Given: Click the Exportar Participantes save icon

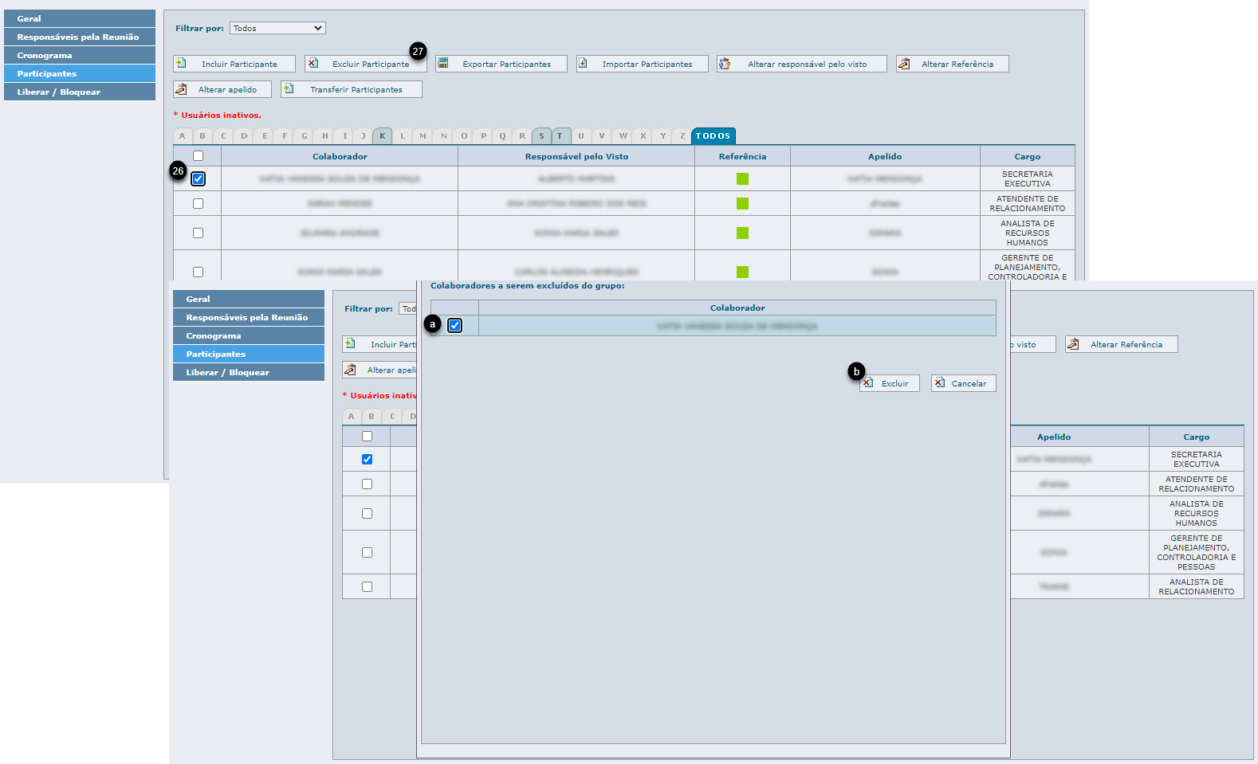Looking at the screenshot, I should point(443,64).
